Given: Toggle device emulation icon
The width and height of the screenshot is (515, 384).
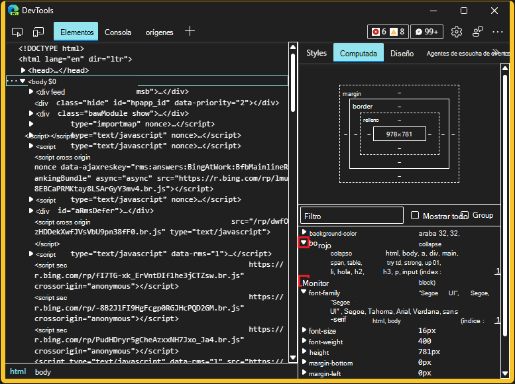Looking at the screenshot, I should pos(38,32).
